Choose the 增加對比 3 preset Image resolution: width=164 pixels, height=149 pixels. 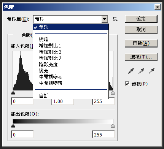point(71,58)
